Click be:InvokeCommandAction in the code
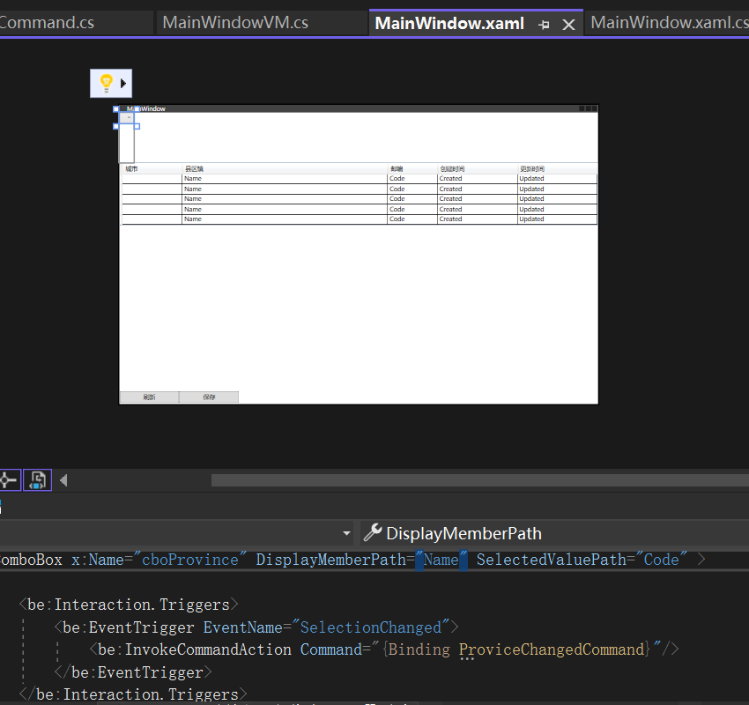This screenshot has width=749, height=705. coord(195,649)
